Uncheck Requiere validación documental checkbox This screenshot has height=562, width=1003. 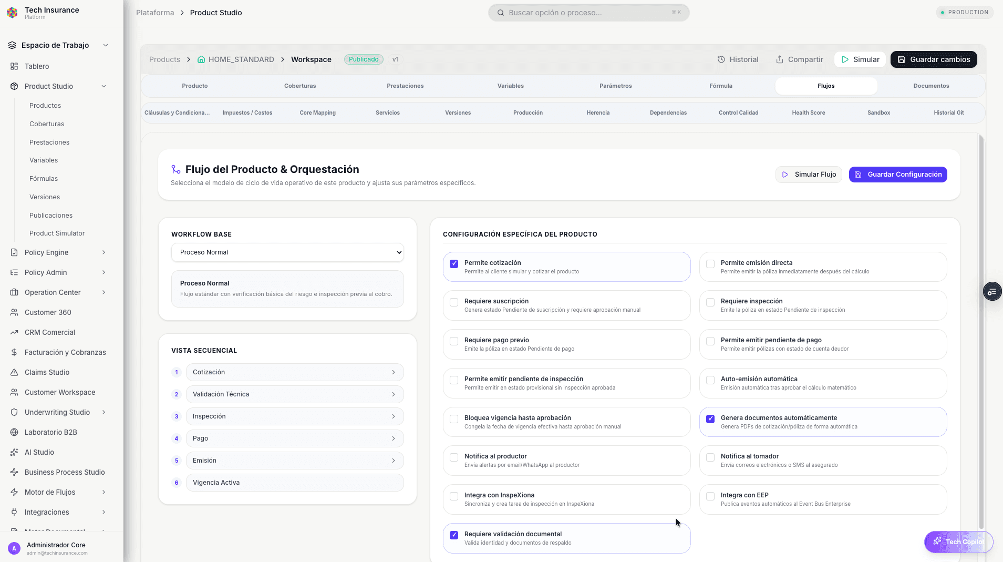(x=454, y=535)
